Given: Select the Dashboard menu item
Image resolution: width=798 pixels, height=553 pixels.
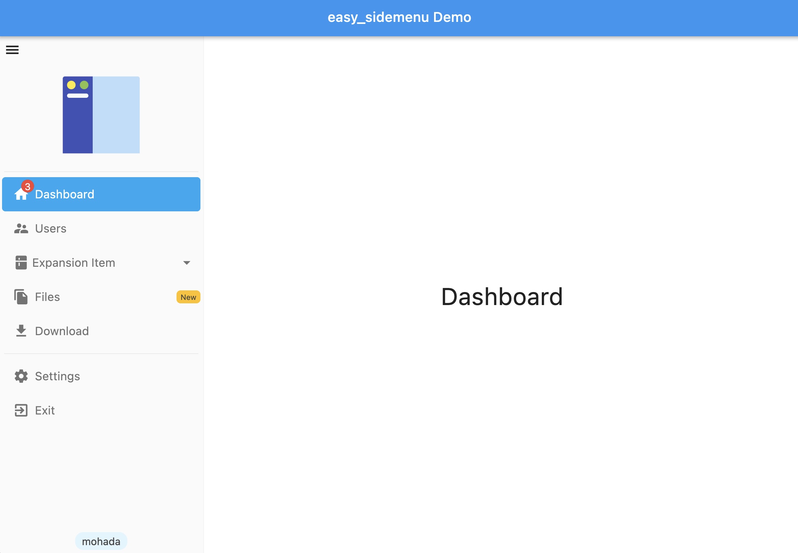Looking at the screenshot, I should point(64,194).
